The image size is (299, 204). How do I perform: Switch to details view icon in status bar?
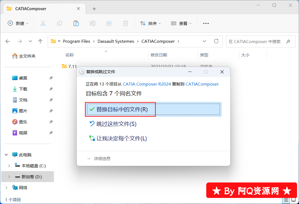tap(286, 200)
